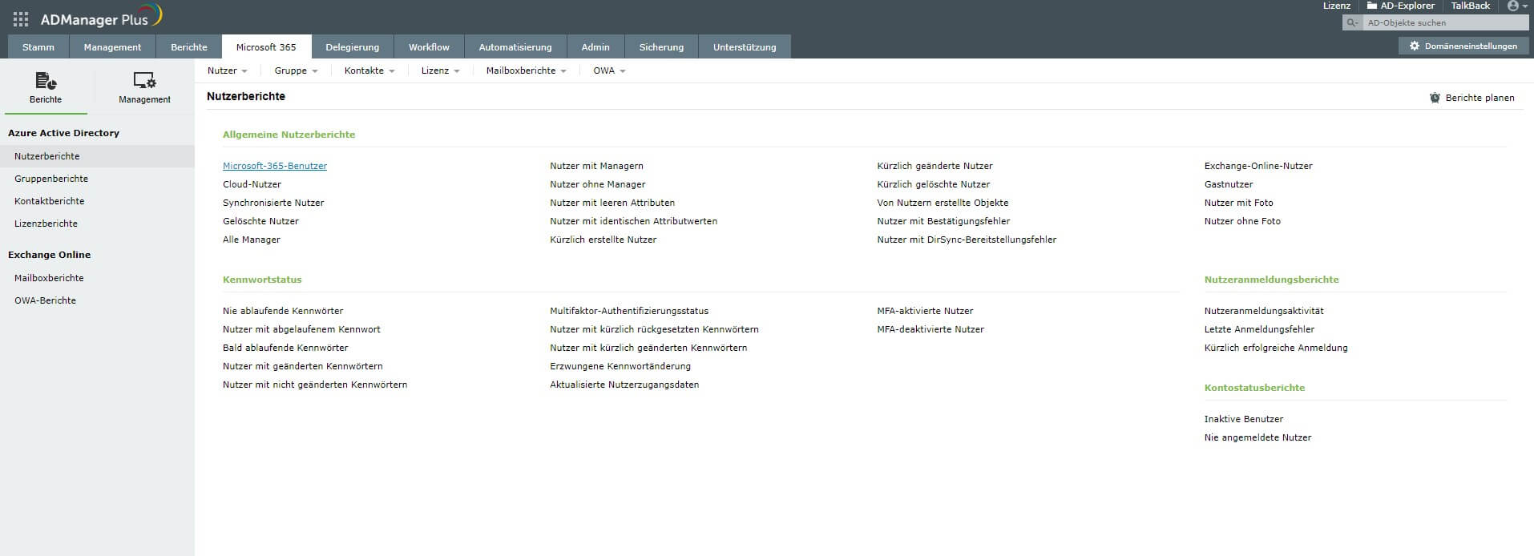
Task: Click the Berichte planen clock icon
Action: 1435,98
